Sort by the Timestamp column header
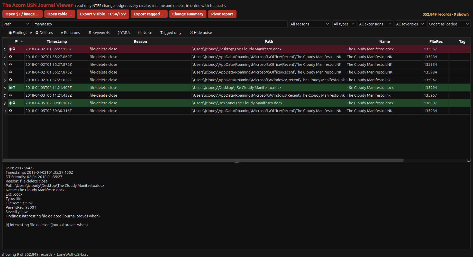Image resolution: width=473 pixels, height=257 pixels. (57, 41)
